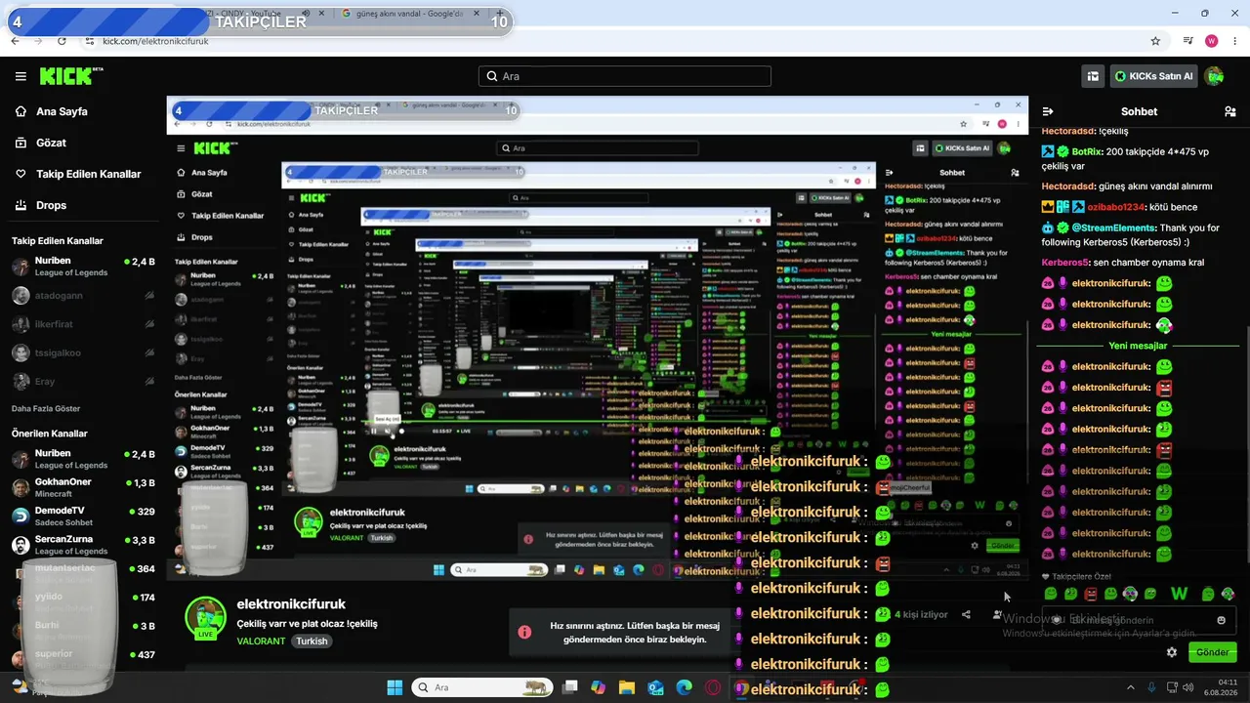Image resolution: width=1250 pixels, height=703 pixels.
Task: Expand Daha Fazla Göster list
Action: point(48,408)
